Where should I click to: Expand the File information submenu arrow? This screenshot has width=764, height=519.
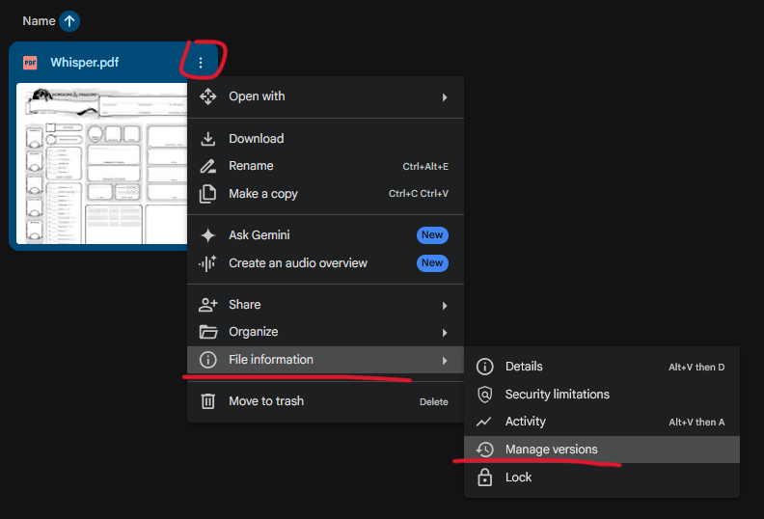point(445,361)
